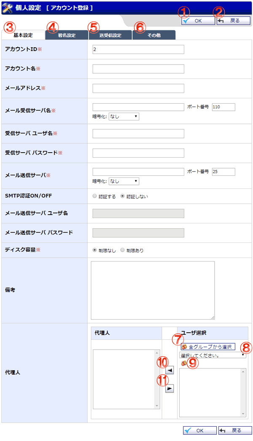Select 認証しない radio for SMTP authentication

[122, 196]
